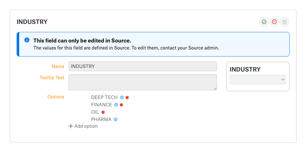Click the snowflake icon beside DEEP TECH
The height and width of the screenshot is (152, 306).
(x=122, y=97)
